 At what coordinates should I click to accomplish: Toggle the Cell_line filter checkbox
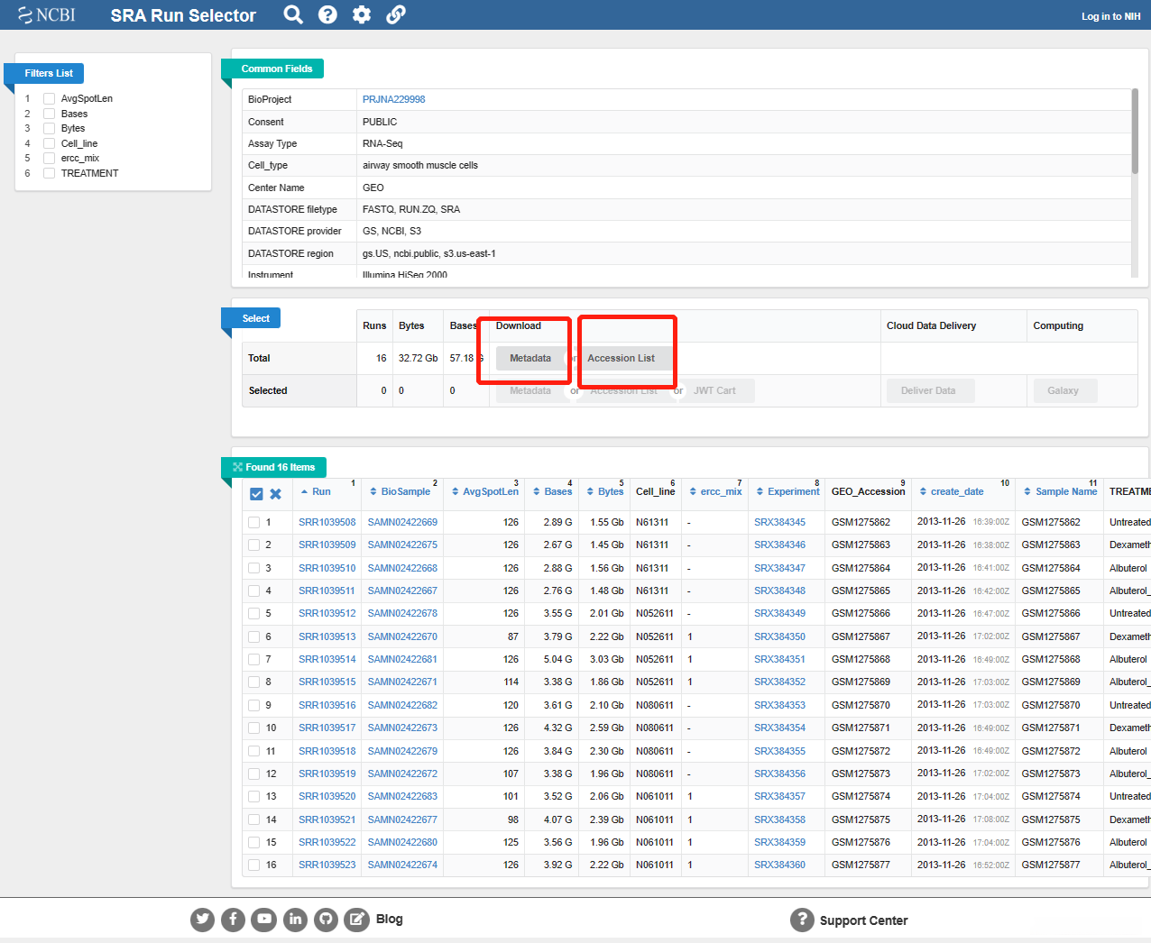(50, 143)
